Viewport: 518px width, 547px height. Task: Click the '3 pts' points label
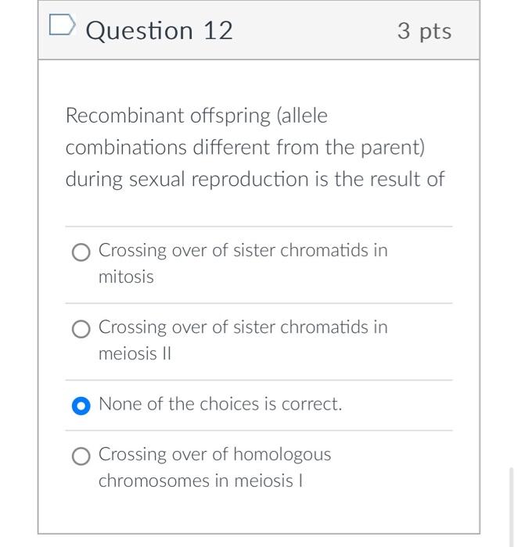pyautogui.click(x=424, y=31)
